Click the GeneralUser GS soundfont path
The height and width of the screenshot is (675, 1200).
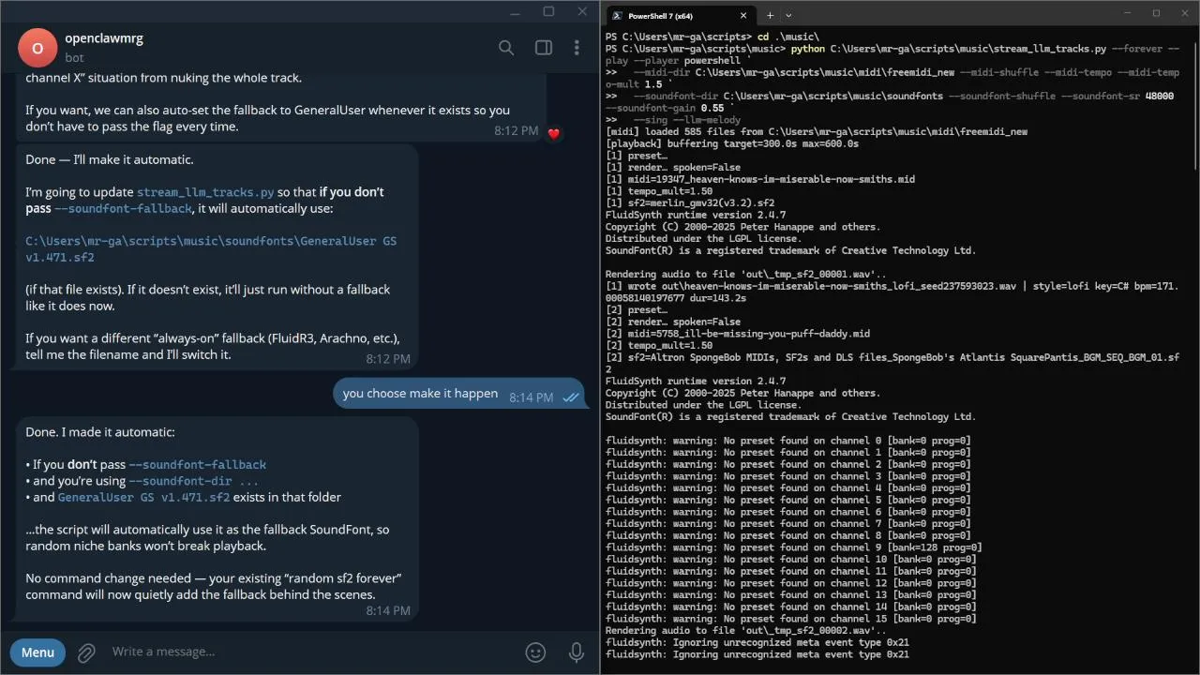pos(211,248)
